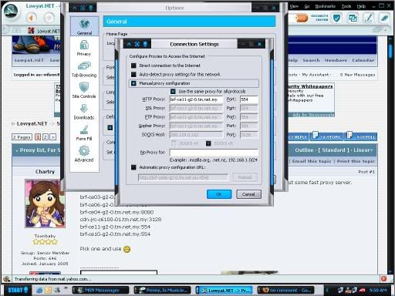Click the status bar icon beside Transferring data
Screen dimensions: 395x296
click(7, 279)
